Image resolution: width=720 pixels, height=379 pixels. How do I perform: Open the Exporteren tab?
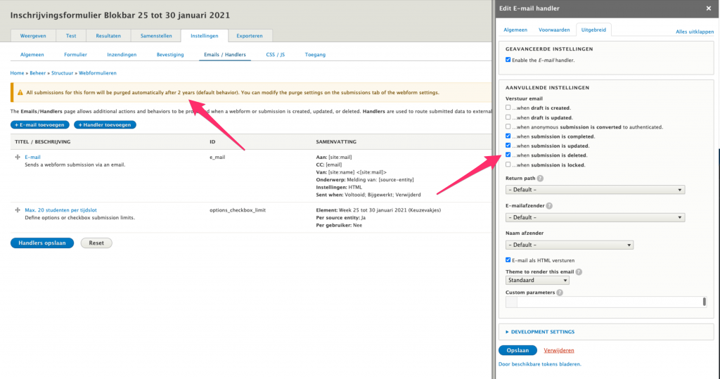[251, 36]
